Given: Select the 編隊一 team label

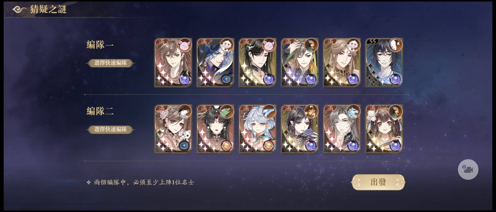Looking at the screenshot, I should [100, 45].
